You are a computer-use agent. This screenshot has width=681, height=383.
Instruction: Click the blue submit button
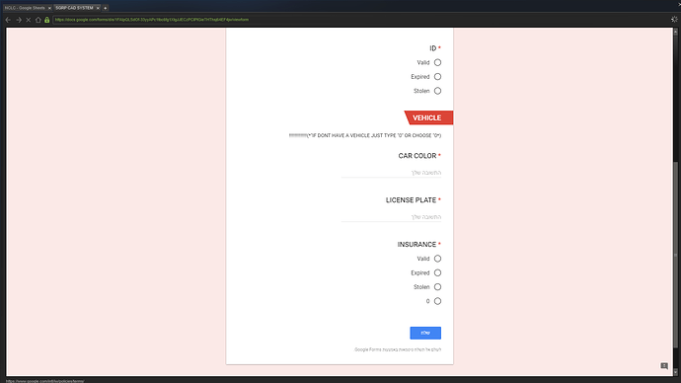tap(425, 333)
